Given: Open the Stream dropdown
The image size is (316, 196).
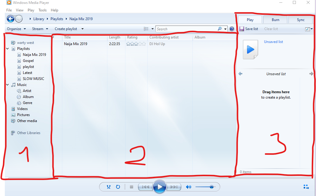Looking at the screenshot, I should pyautogui.click(x=40, y=29).
